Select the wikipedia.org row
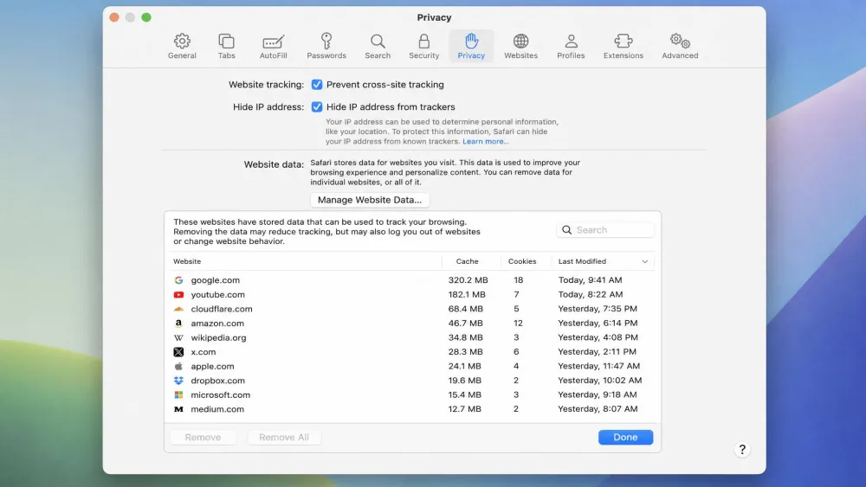The image size is (866, 487). 412,337
